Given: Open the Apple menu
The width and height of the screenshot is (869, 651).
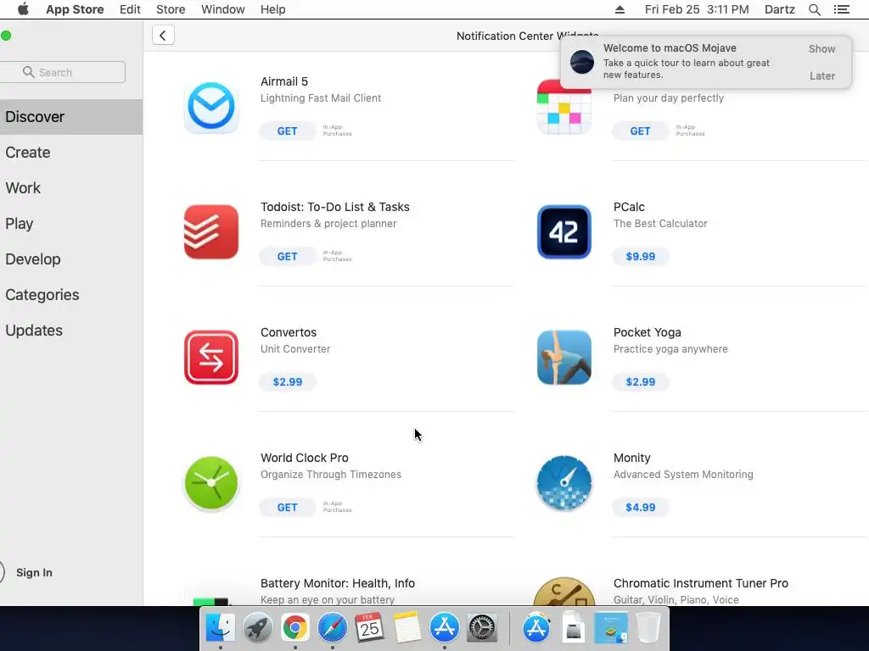Looking at the screenshot, I should 23,9.
